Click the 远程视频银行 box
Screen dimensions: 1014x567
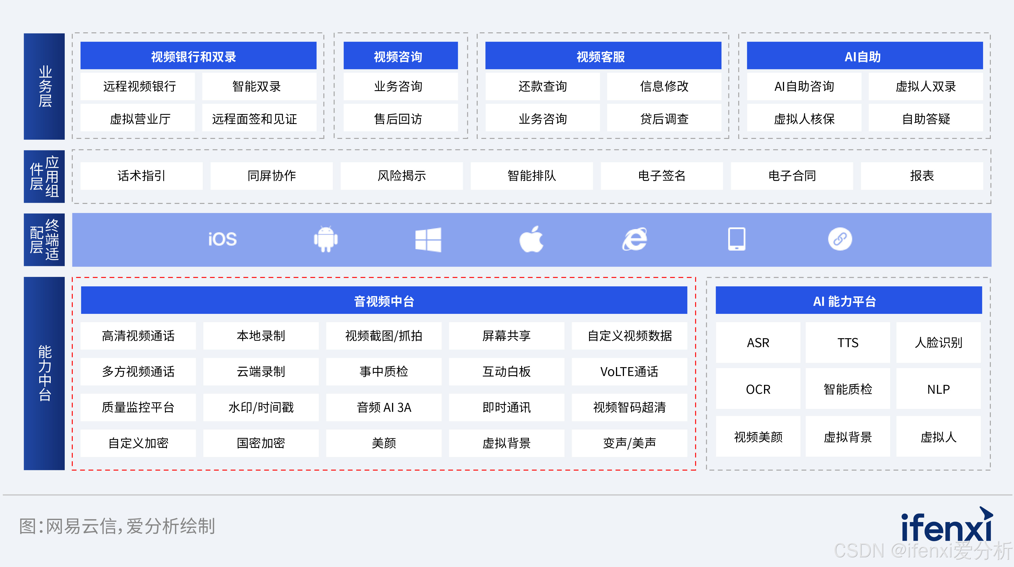[x=138, y=86]
